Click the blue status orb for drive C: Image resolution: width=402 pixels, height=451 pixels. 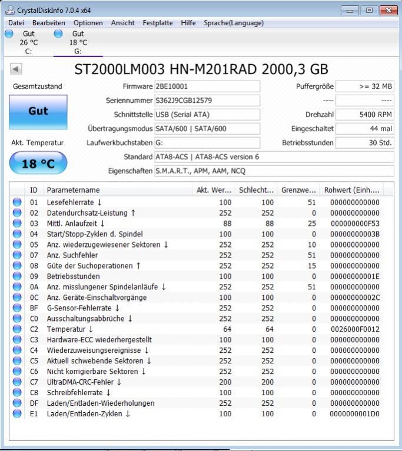pos(9,34)
